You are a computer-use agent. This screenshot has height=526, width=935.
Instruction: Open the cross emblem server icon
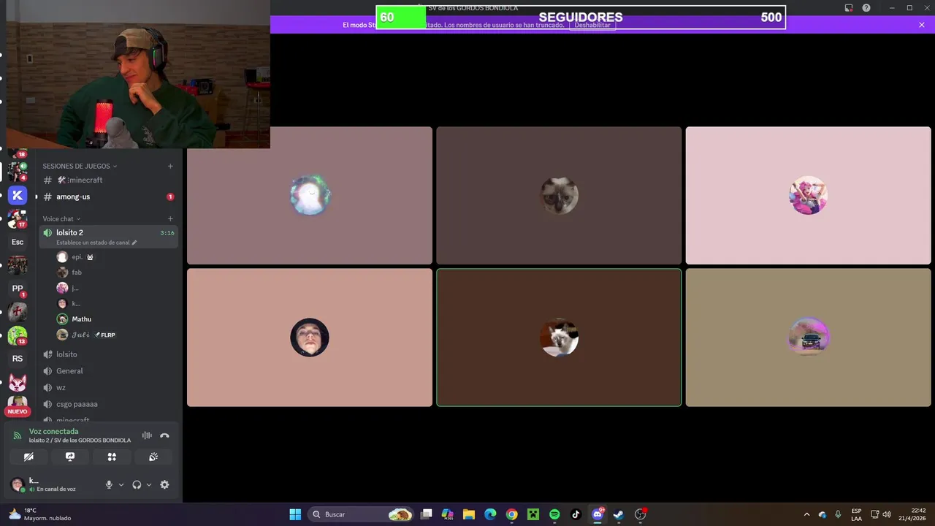18,312
